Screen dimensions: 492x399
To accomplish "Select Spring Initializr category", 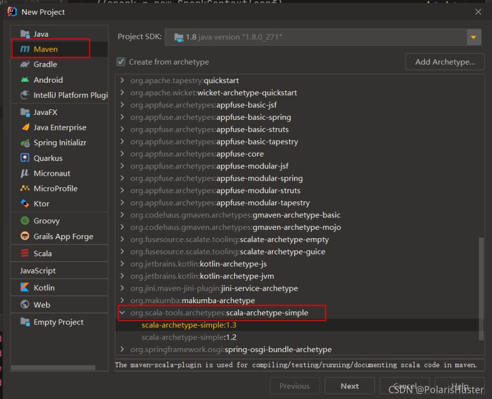I will pyautogui.click(x=59, y=143).
